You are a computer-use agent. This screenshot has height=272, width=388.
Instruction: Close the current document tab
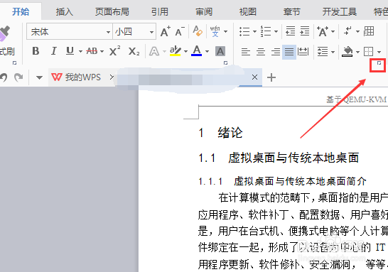tap(254, 77)
